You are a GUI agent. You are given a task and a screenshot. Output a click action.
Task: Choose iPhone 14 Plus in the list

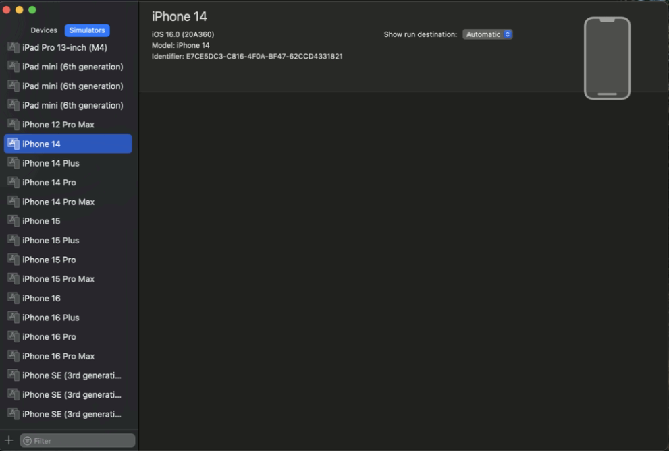pos(68,163)
